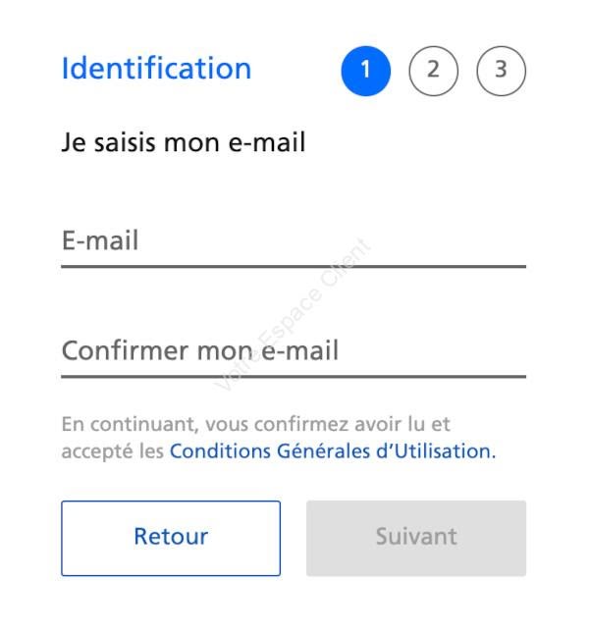This screenshot has height=635, width=589.
Task: Click the word "Suivant" on the grey button
Action: click(416, 537)
